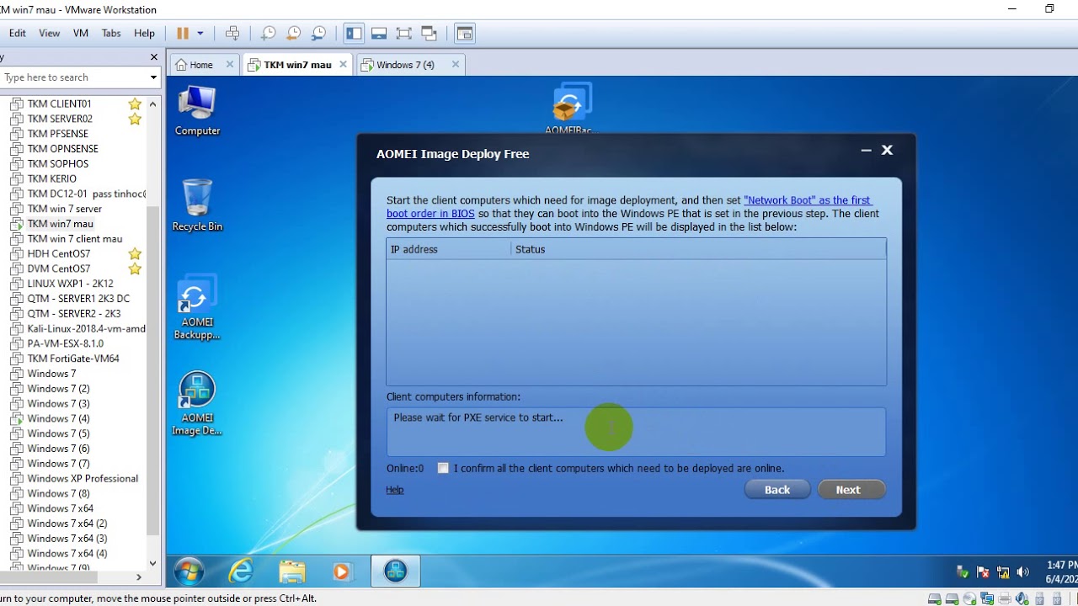Click Send Ctrl+Alt+Del toolbar icon
The image size is (1078, 606).
click(x=232, y=34)
